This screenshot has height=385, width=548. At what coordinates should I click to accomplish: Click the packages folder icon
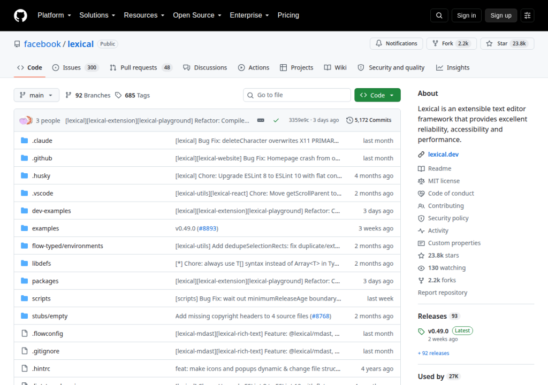(24, 281)
